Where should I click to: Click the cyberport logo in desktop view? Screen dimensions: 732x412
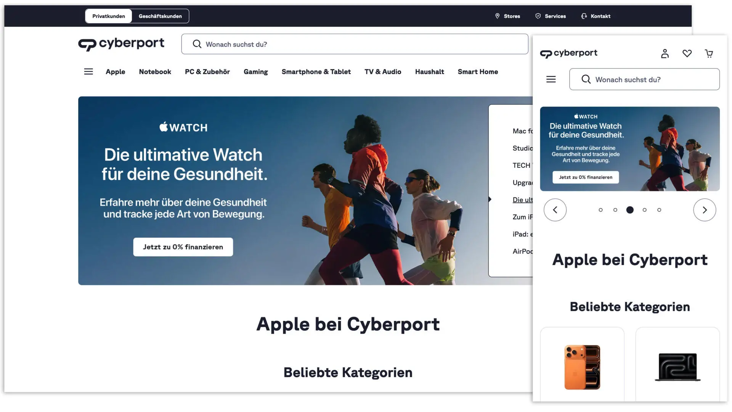[x=121, y=44]
